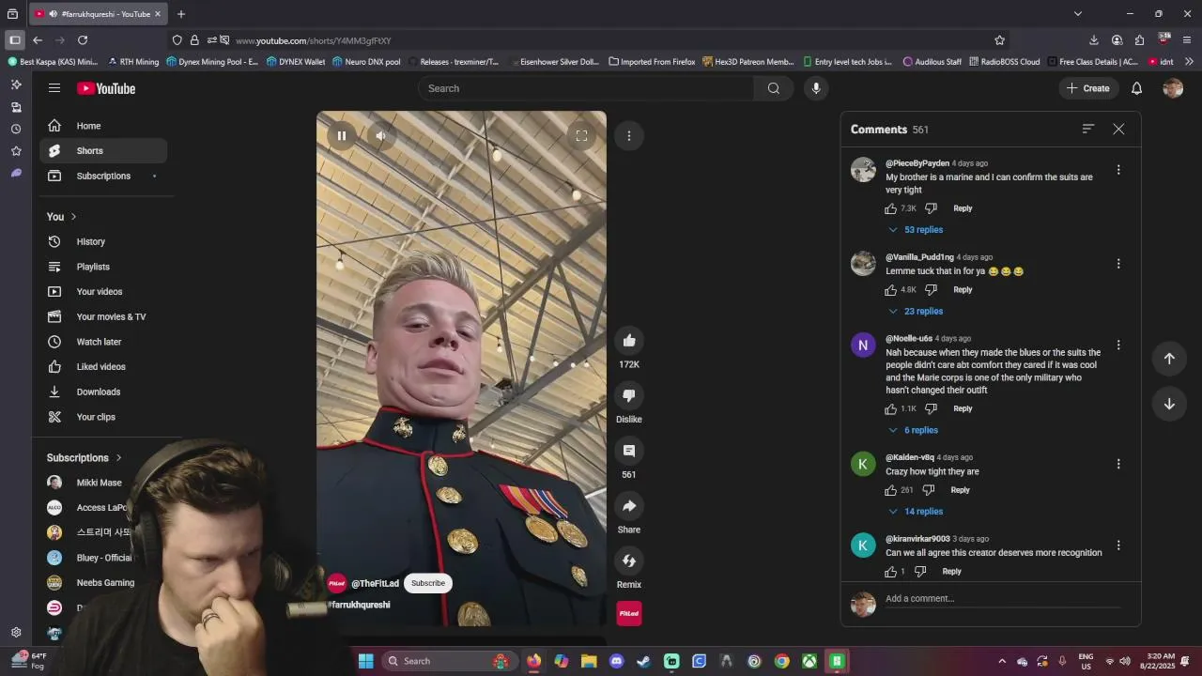The image size is (1202, 676).
Task: Expand 23 replies under Vanilla_Pudd1ng's comment
Action: 916,312
